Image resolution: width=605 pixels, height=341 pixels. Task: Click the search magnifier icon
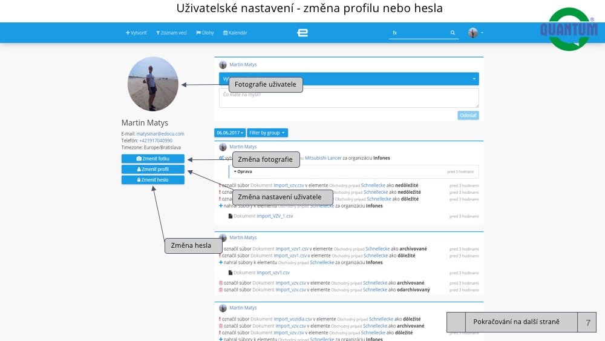point(453,33)
